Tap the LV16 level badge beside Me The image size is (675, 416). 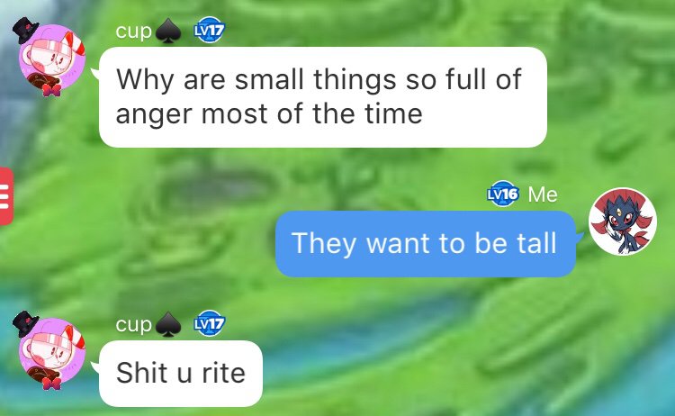(x=503, y=194)
